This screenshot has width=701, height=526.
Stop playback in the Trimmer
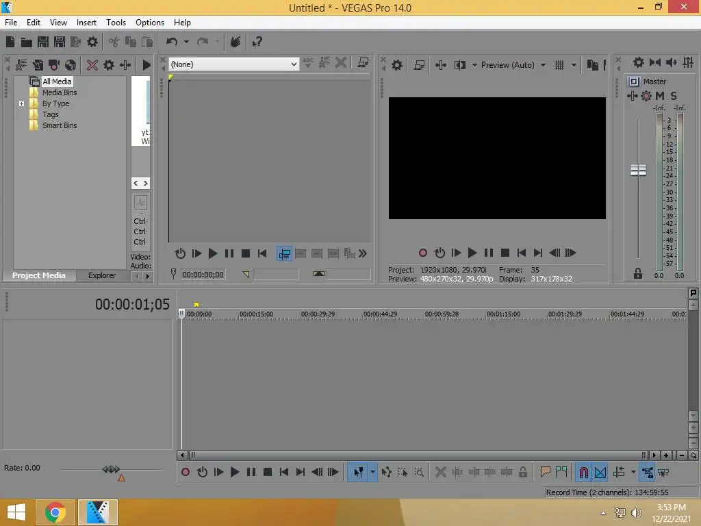coord(246,253)
